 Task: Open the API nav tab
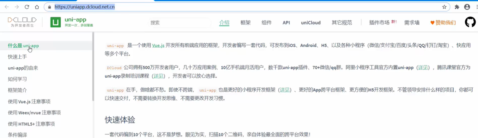point(286,22)
